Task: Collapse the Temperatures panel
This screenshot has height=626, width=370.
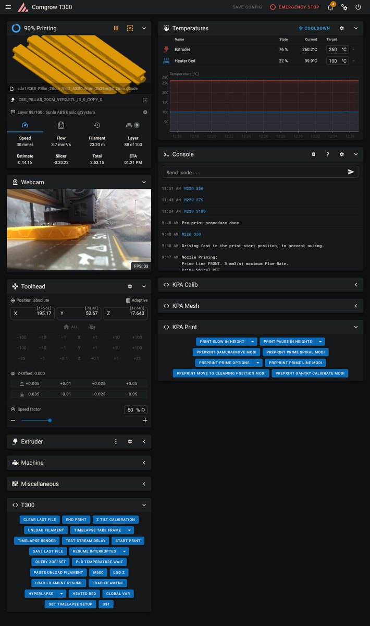Action: 356,28
